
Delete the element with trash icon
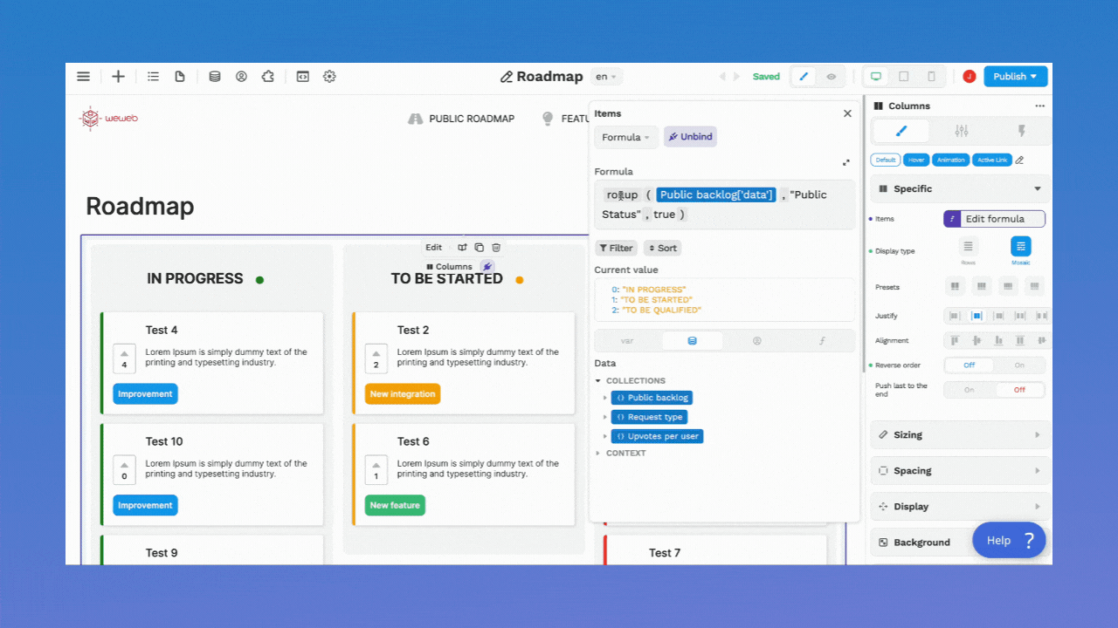tap(496, 248)
